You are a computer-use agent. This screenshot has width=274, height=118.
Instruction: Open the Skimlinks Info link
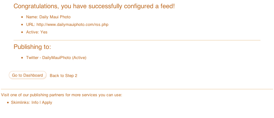tap(35, 103)
